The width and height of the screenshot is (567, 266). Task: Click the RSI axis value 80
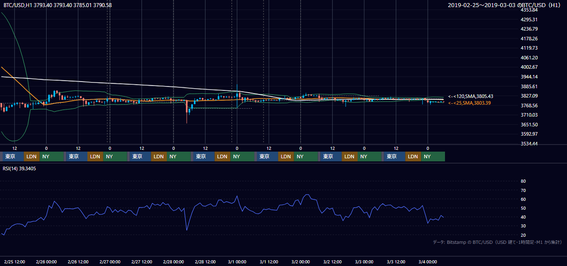coord(523,181)
